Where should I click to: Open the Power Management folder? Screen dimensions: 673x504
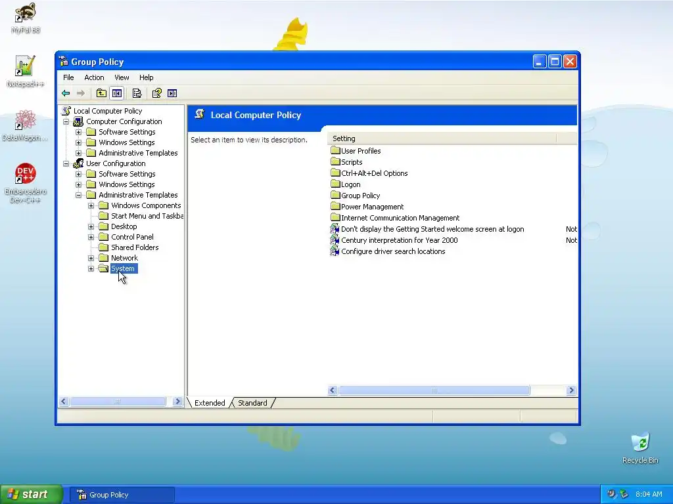(x=367, y=207)
